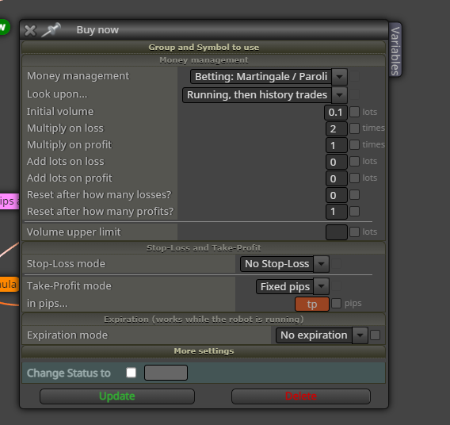Collapse the Money management section header
The image size is (450, 425).
(x=204, y=60)
